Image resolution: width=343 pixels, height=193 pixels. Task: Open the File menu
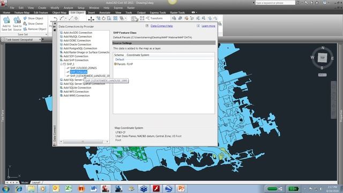12,8
